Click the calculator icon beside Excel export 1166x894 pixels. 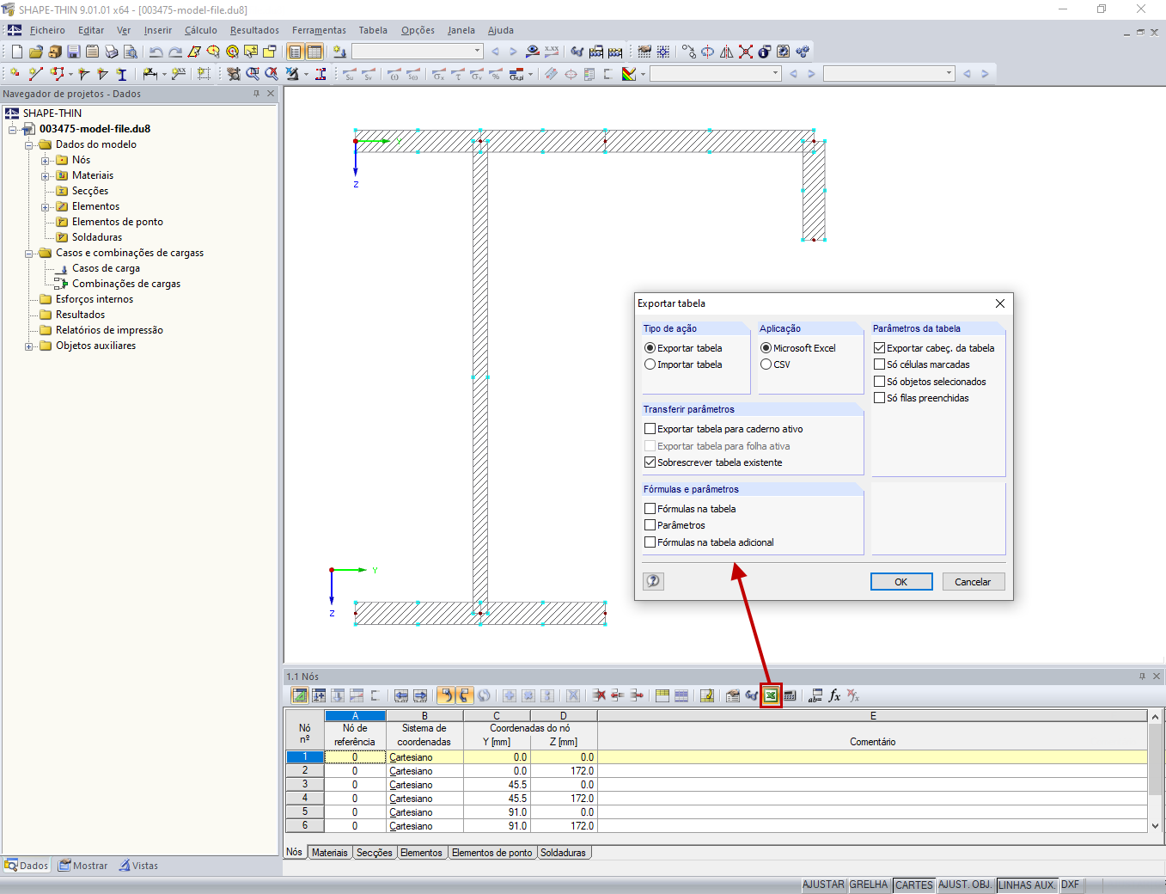(x=790, y=695)
